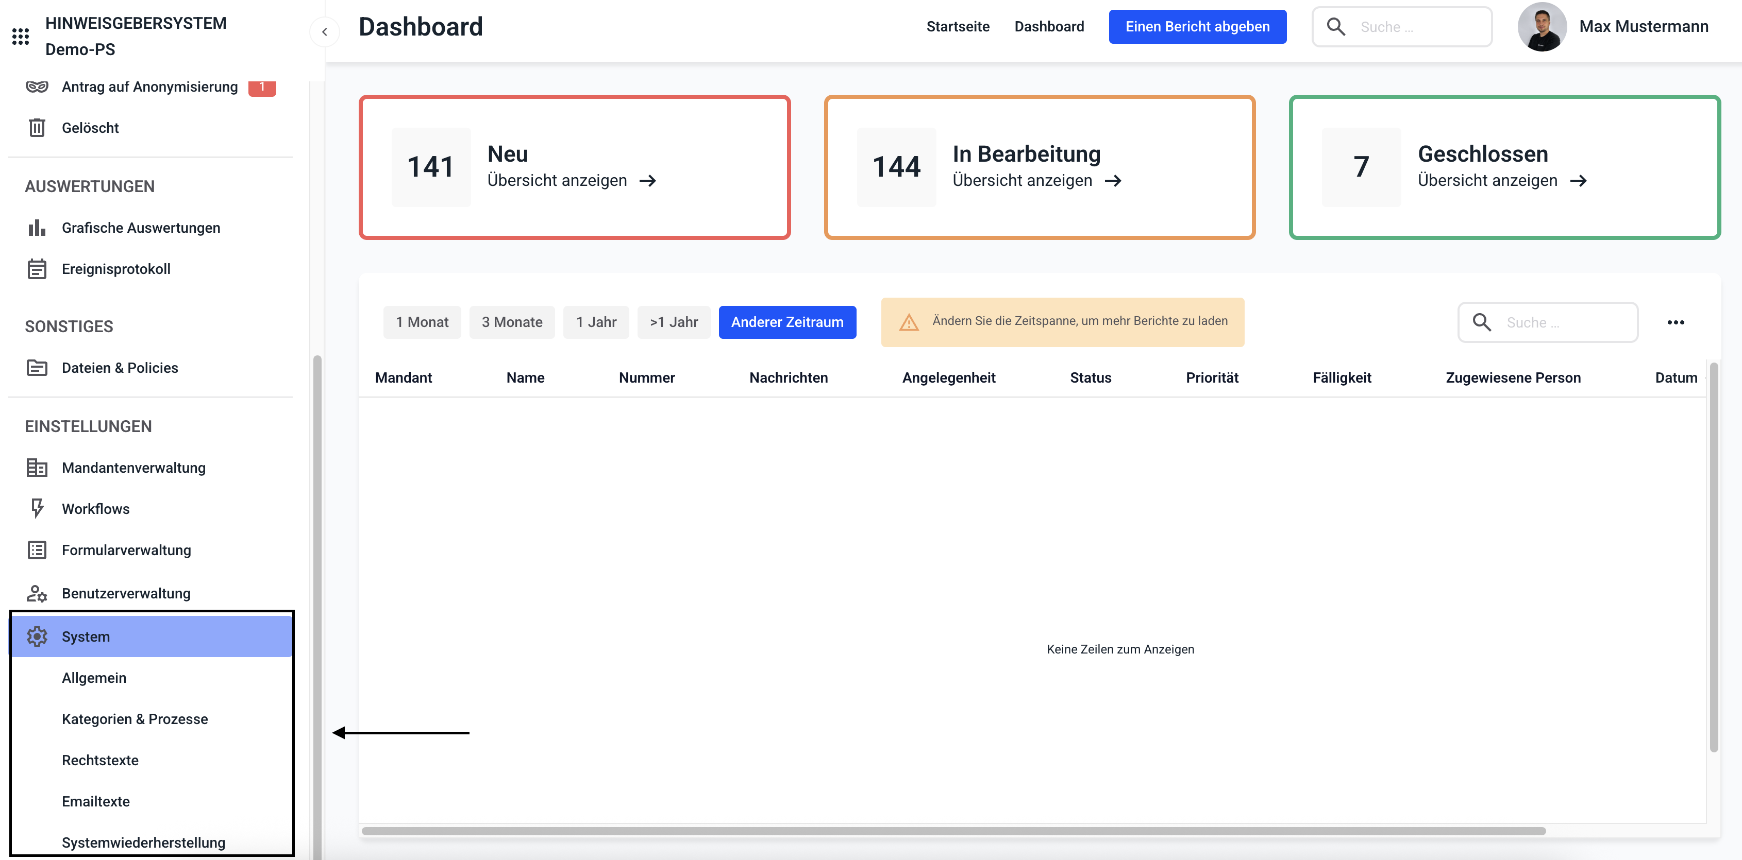Show overview of Neu reports
The width and height of the screenshot is (1742, 860).
[x=572, y=180]
